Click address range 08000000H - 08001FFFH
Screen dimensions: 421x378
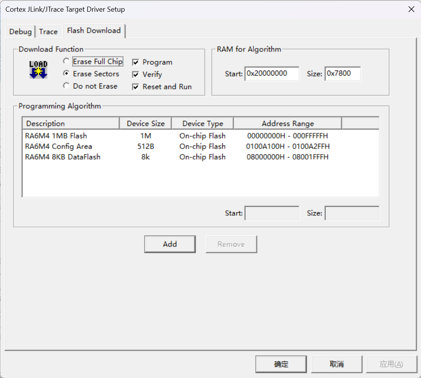(x=288, y=157)
